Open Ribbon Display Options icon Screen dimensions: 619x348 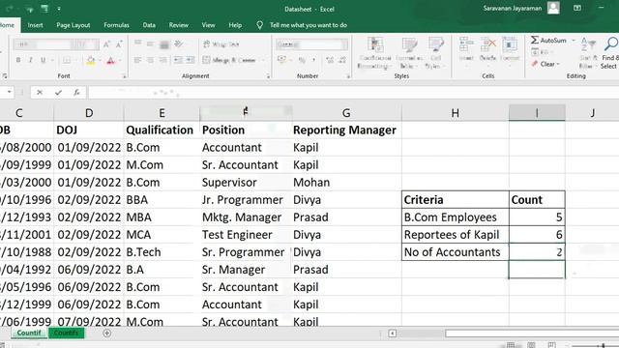[577, 8]
